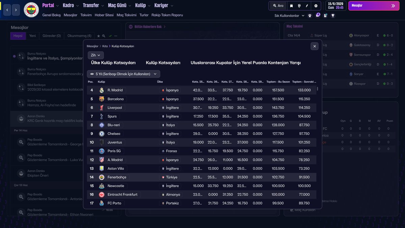
Task: Open settings gear icon
Action: pos(316,6)
